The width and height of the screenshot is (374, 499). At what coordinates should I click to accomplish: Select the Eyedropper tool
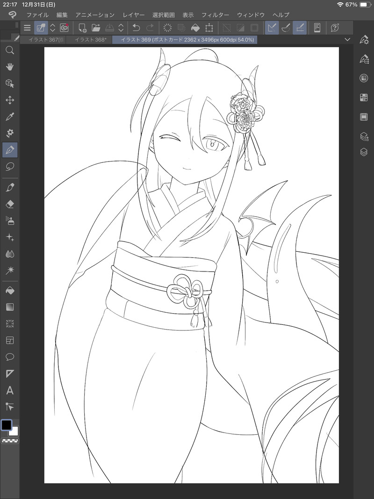tap(10, 117)
